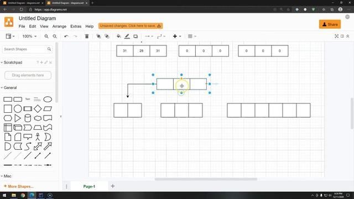
Task: Close the Scratchpad with X icon
Action: [x=50, y=62]
